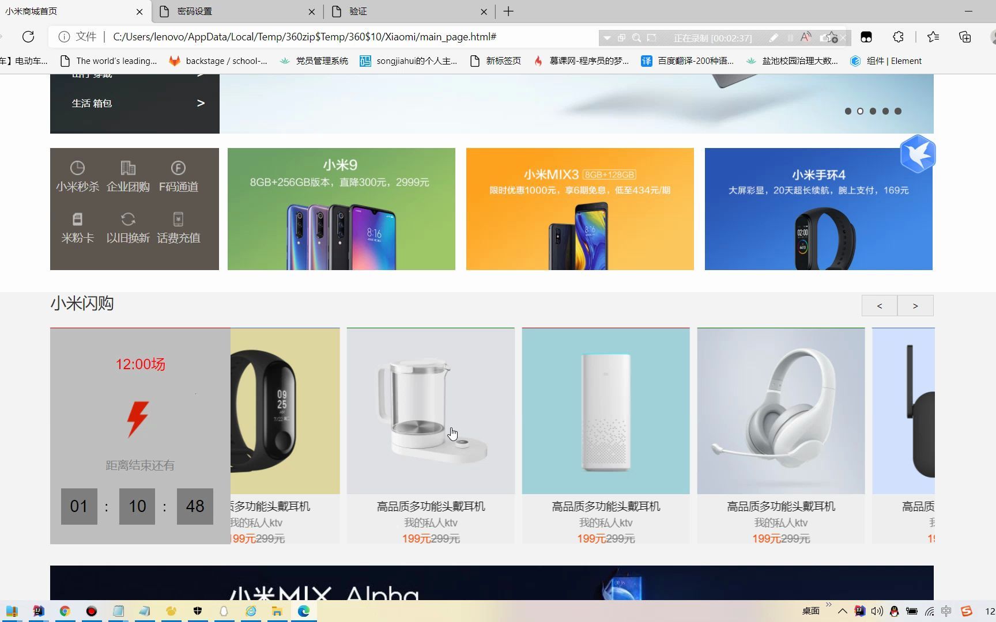Open the kettle product card image
The image size is (996, 622).
coord(431,411)
